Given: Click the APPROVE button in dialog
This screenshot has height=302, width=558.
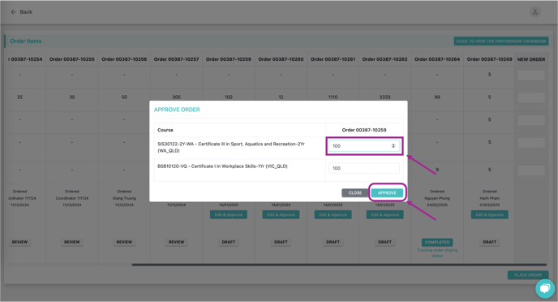Looking at the screenshot, I should pyautogui.click(x=387, y=192).
